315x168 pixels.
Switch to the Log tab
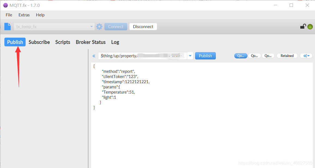pos(115,42)
